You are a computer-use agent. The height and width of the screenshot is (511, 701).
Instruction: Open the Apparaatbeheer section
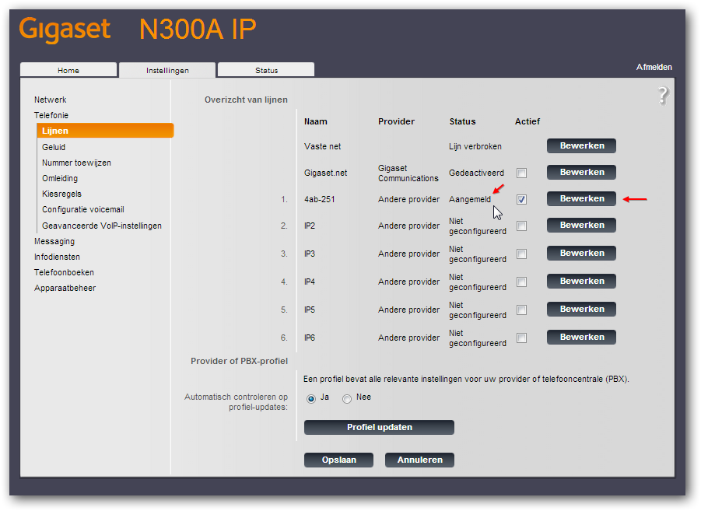point(65,288)
